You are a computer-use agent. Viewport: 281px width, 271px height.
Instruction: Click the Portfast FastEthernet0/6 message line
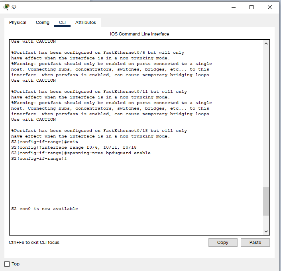point(98,53)
